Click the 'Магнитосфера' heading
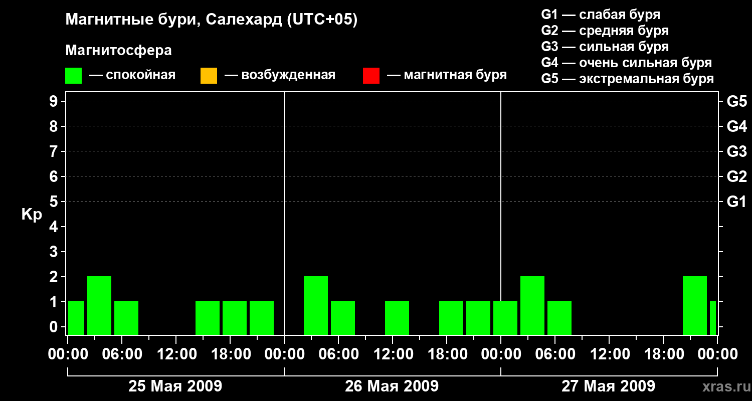 (118, 51)
